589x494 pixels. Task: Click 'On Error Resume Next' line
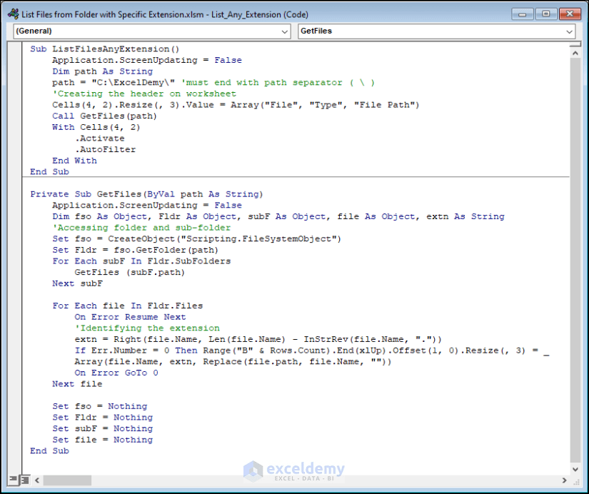pyautogui.click(x=130, y=317)
